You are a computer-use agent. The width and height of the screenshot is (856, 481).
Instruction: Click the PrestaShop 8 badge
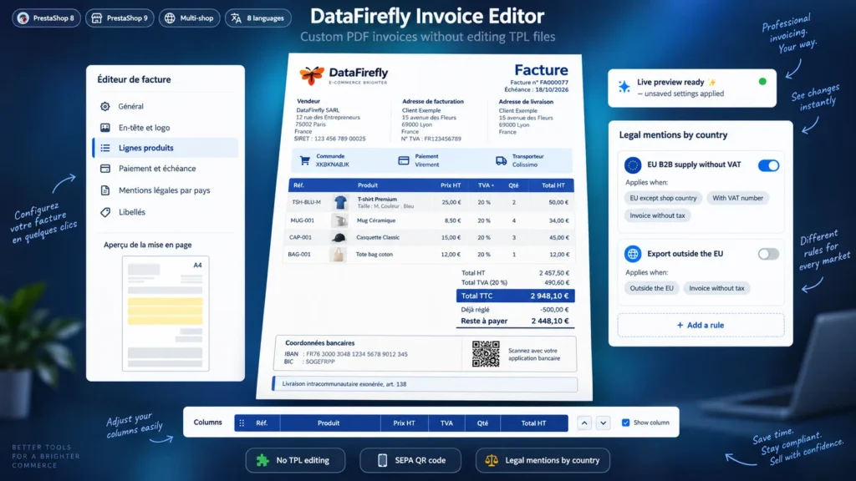[47, 18]
